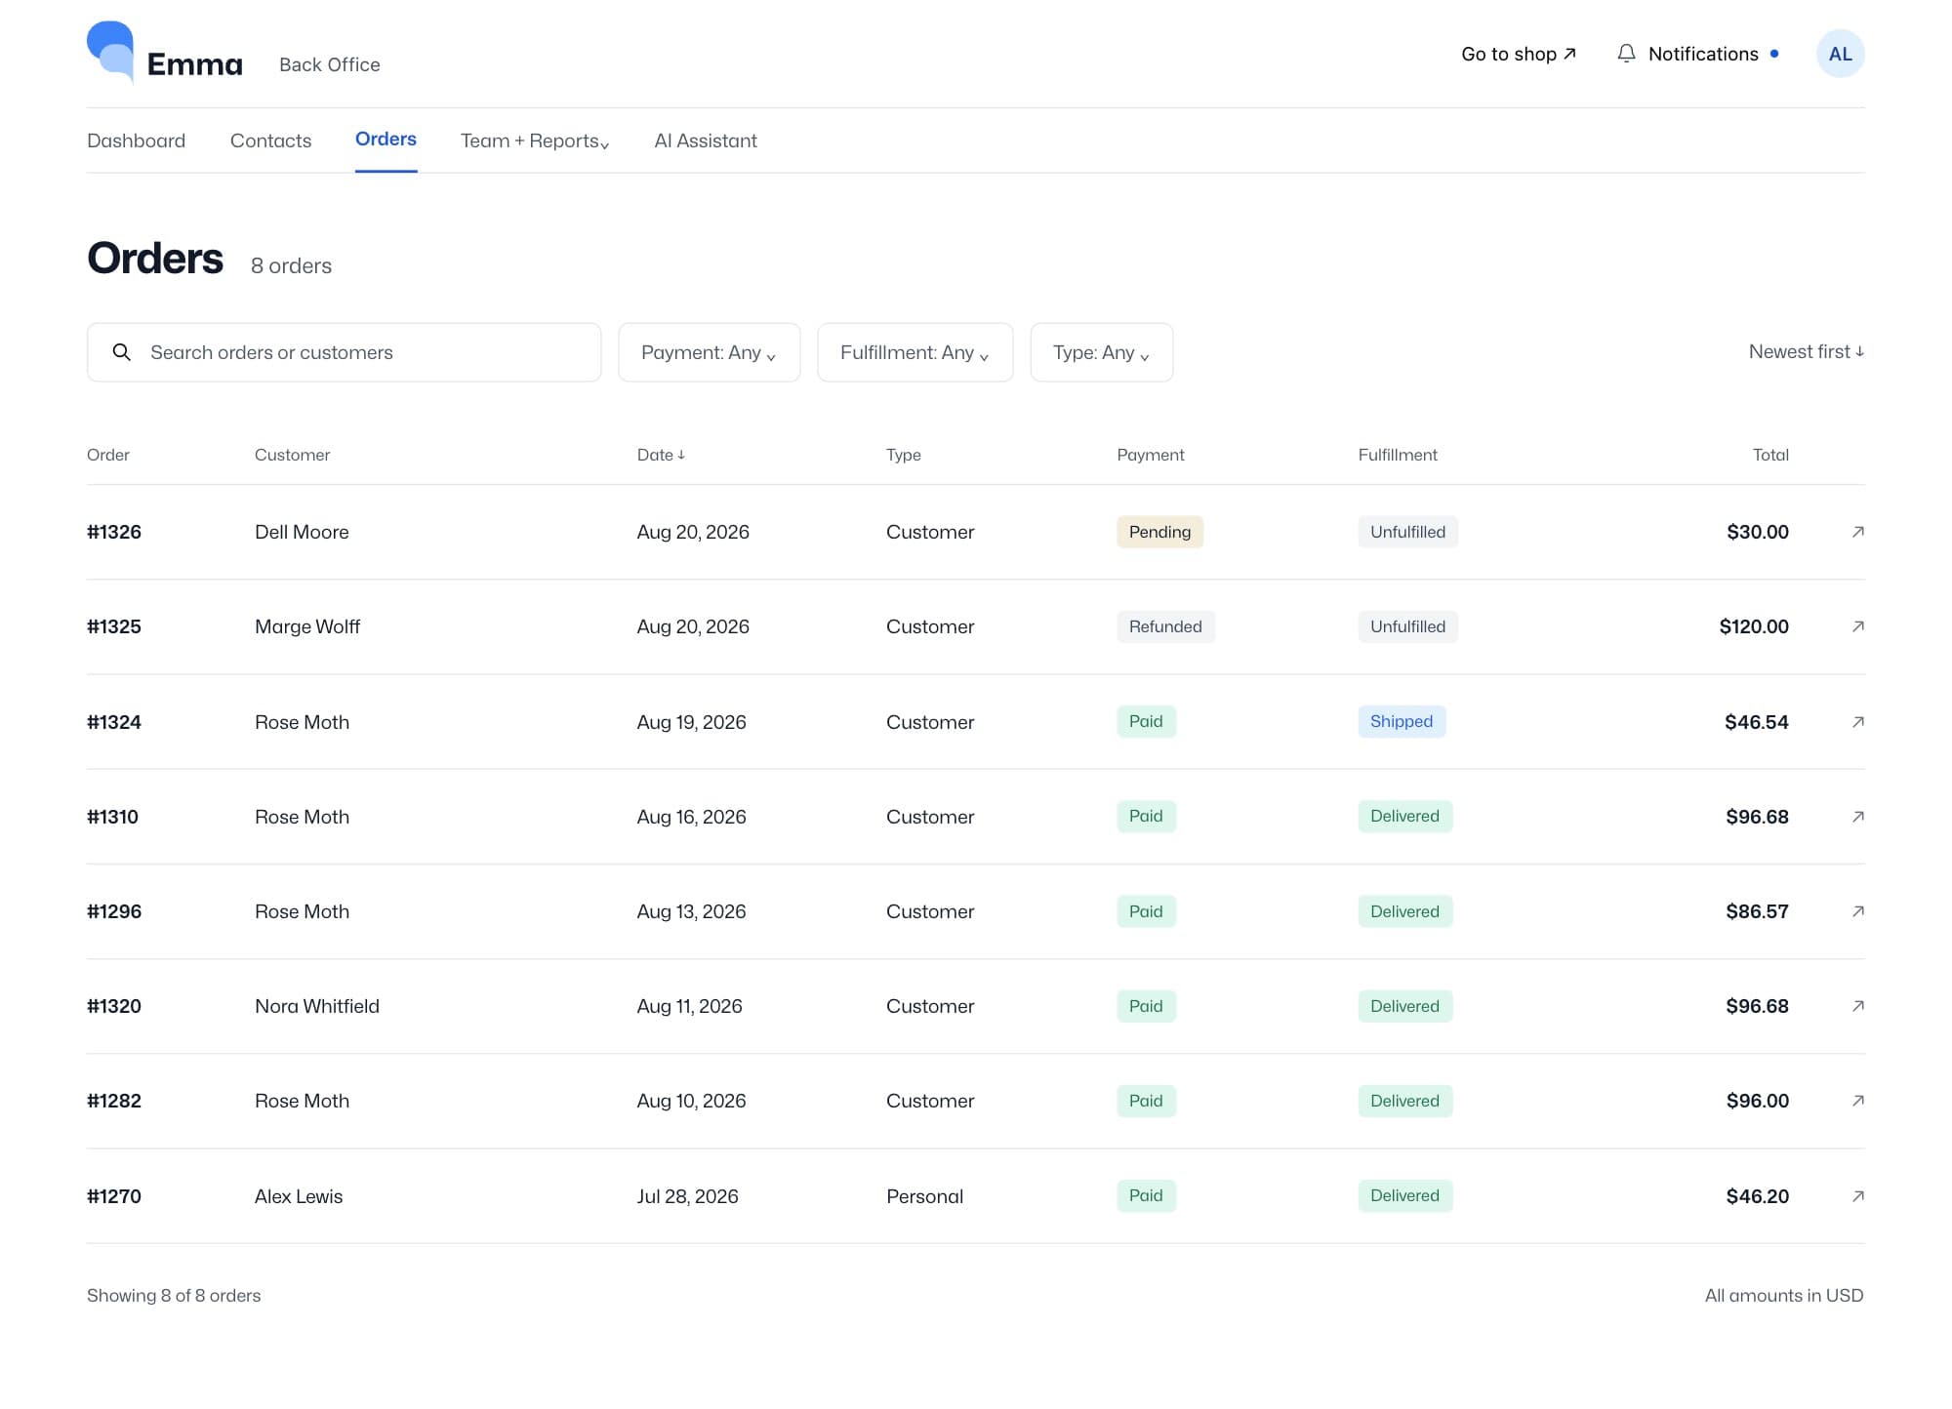Click the Customer column header
The width and height of the screenshot is (1952, 1409).
pos(292,455)
